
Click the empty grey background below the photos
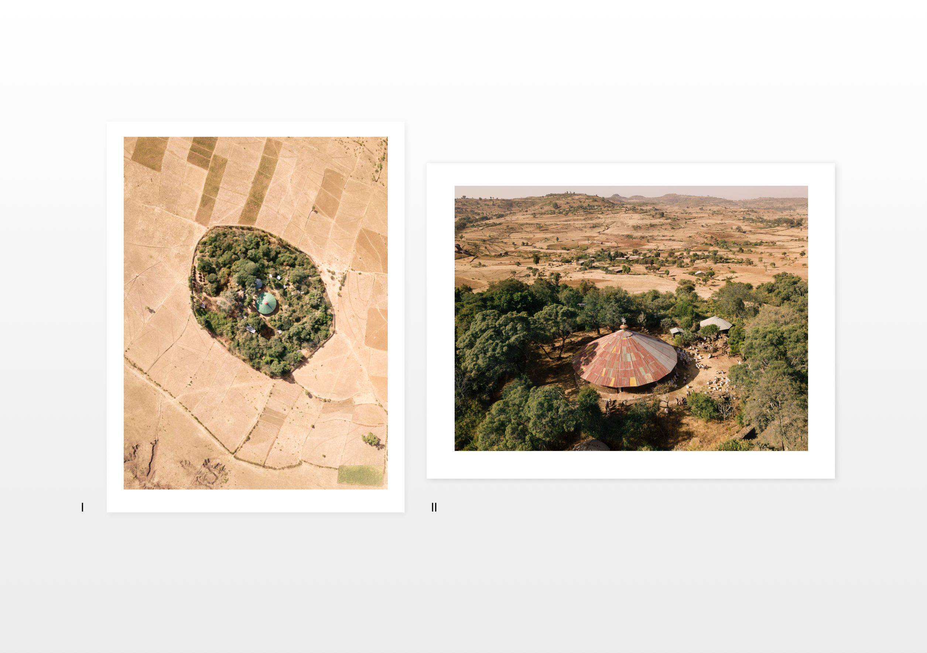[x=464, y=585]
